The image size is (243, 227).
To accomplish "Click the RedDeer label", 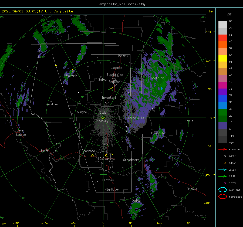I will coord(114,82).
